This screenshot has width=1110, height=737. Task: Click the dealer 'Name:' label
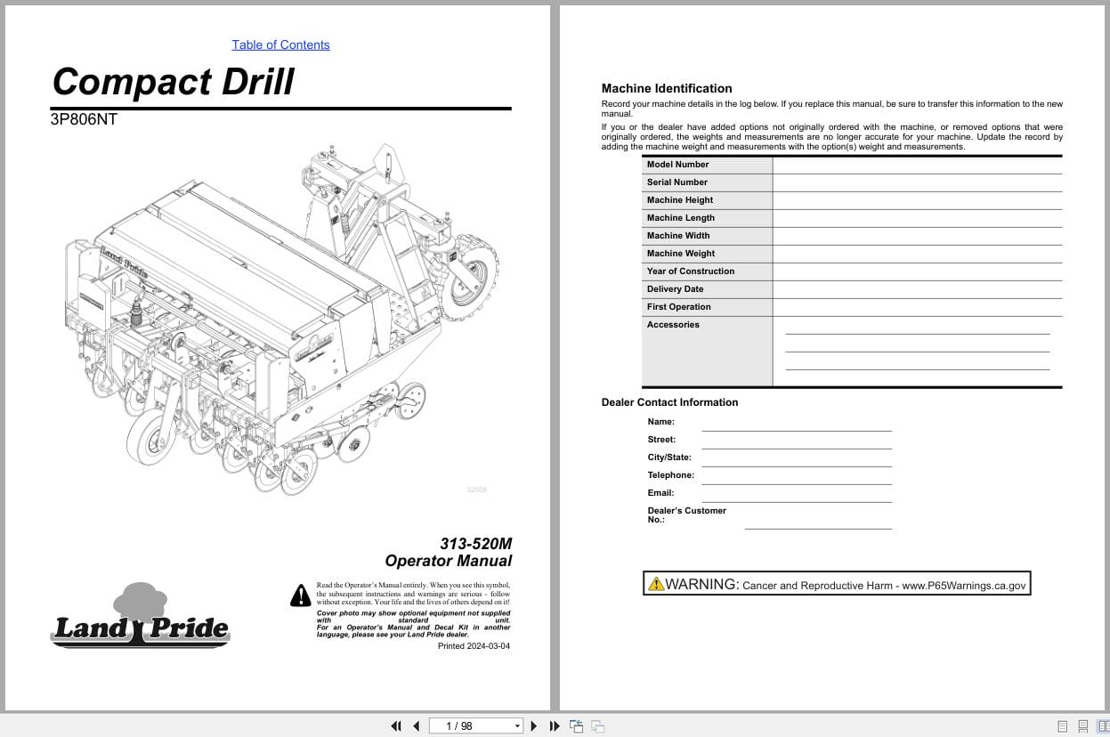coord(661,422)
